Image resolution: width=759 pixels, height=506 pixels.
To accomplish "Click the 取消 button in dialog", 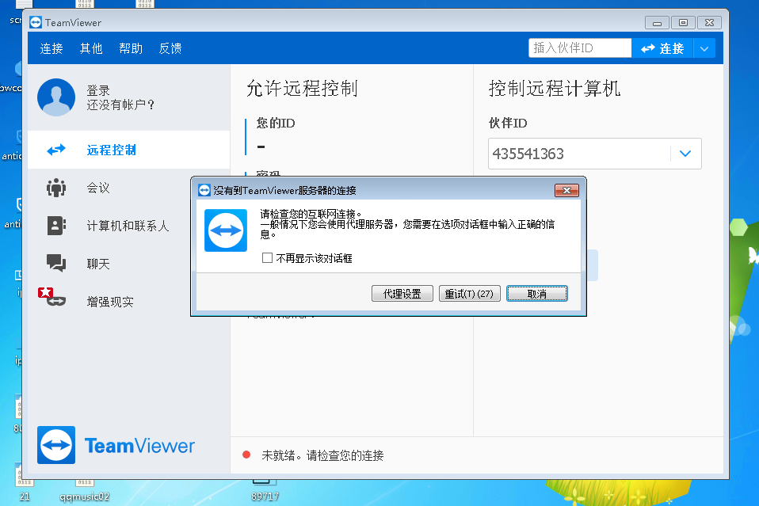I will coord(536,294).
